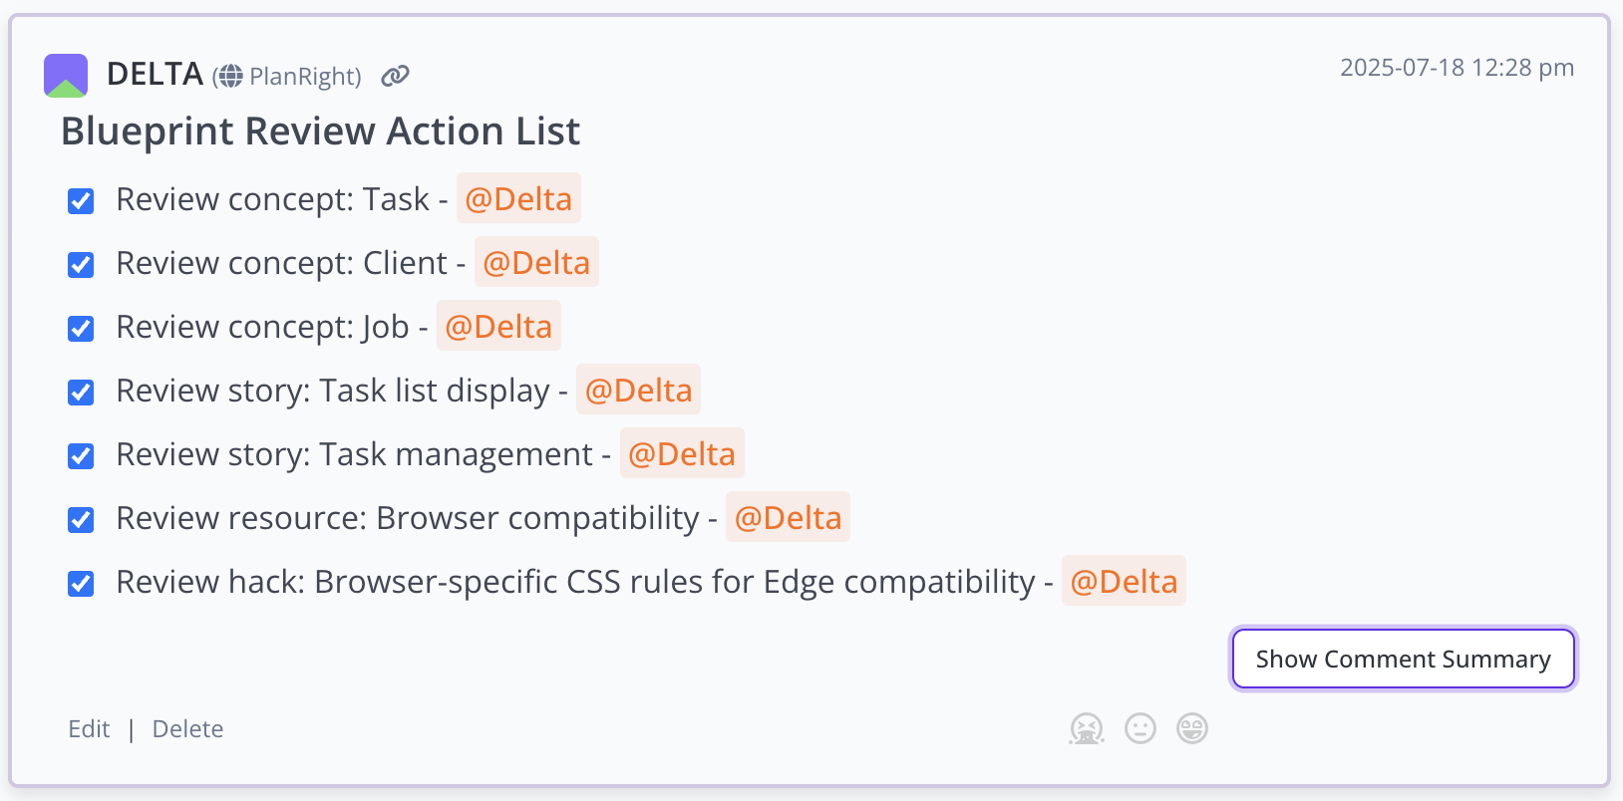Click the 2025-07-18 12:28 pm timestamp
Viewport: 1623px width, 801px height.
[x=1457, y=68]
